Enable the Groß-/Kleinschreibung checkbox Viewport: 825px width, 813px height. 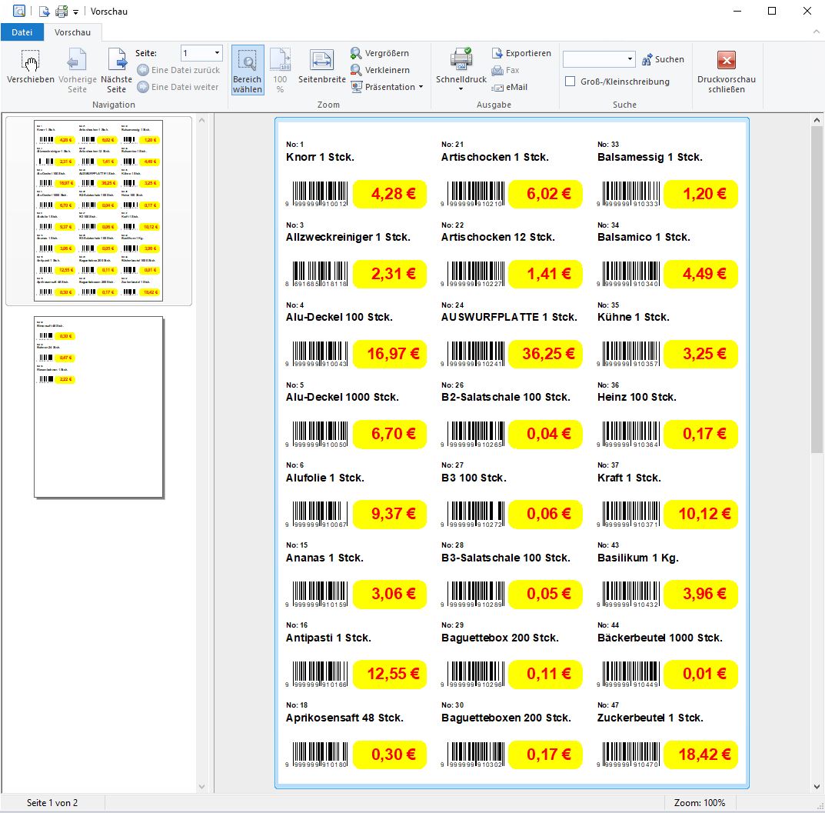pyautogui.click(x=571, y=82)
